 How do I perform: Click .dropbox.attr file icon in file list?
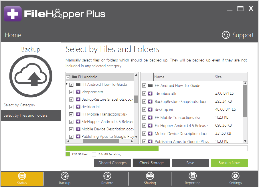[x=150, y=94]
